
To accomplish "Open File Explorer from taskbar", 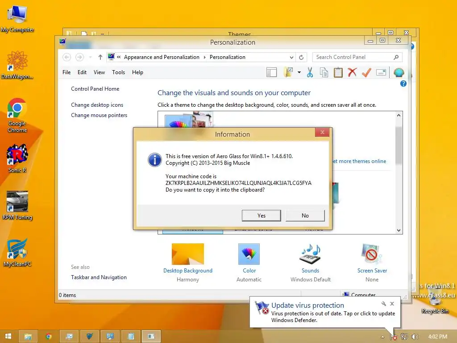I will coord(28,336).
